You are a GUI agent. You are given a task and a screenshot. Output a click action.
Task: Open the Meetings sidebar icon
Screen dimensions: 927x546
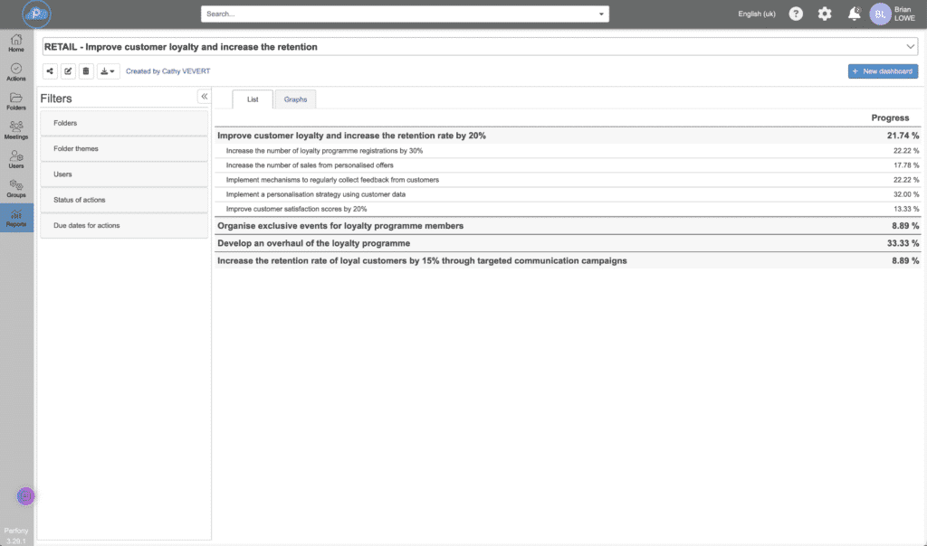coord(16,130)
